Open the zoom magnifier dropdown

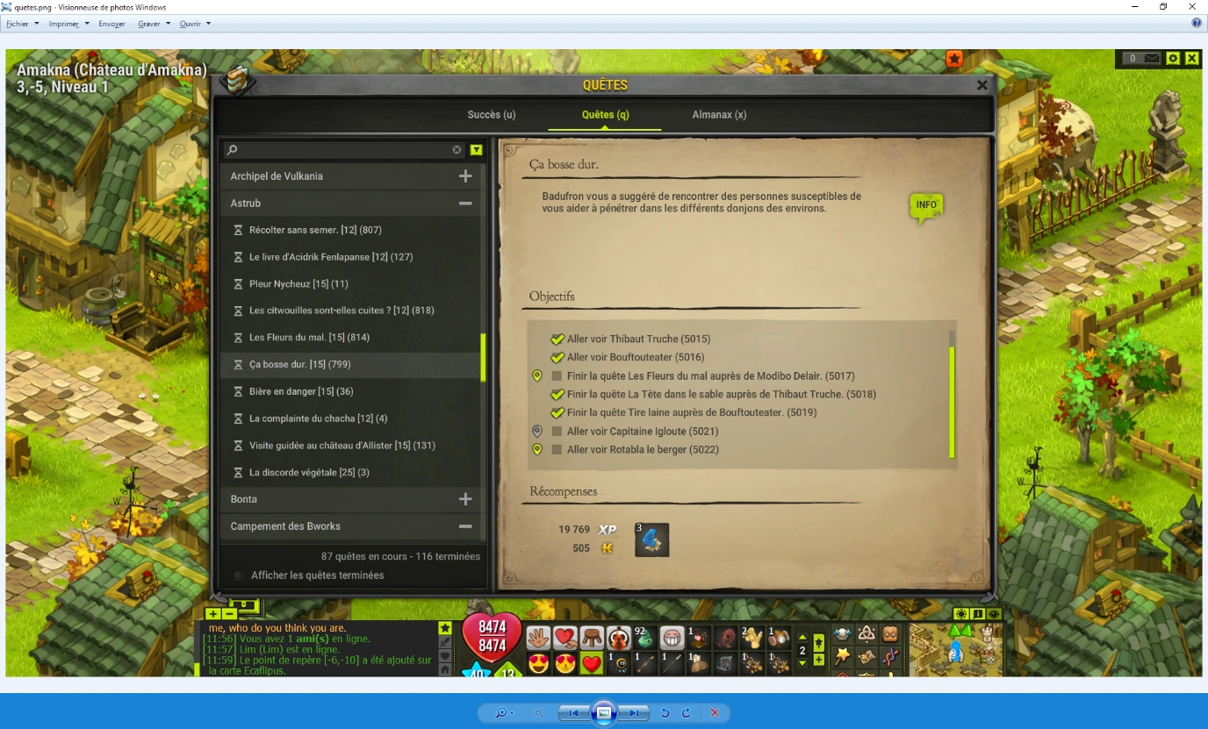tap(505, 713)
